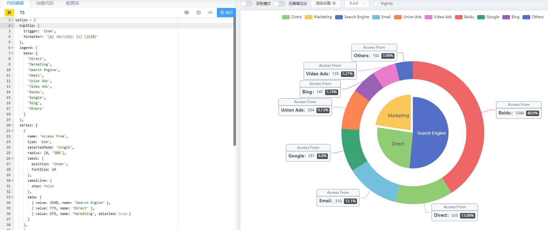Collapse the data array at line 33

point(13,197)
